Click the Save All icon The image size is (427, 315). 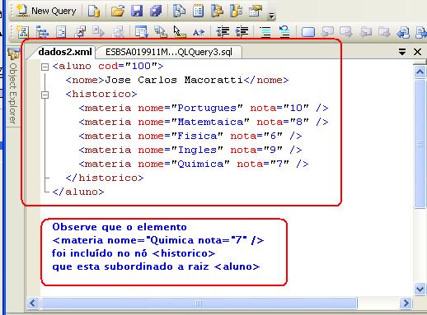pyautogui.click(x=156, y=12)
